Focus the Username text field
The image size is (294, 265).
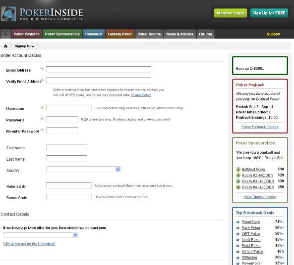tap(69, 108)
